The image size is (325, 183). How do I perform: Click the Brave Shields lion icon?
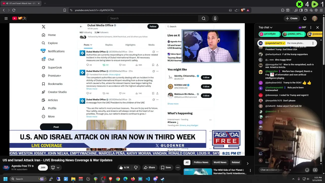coord(243,10)
